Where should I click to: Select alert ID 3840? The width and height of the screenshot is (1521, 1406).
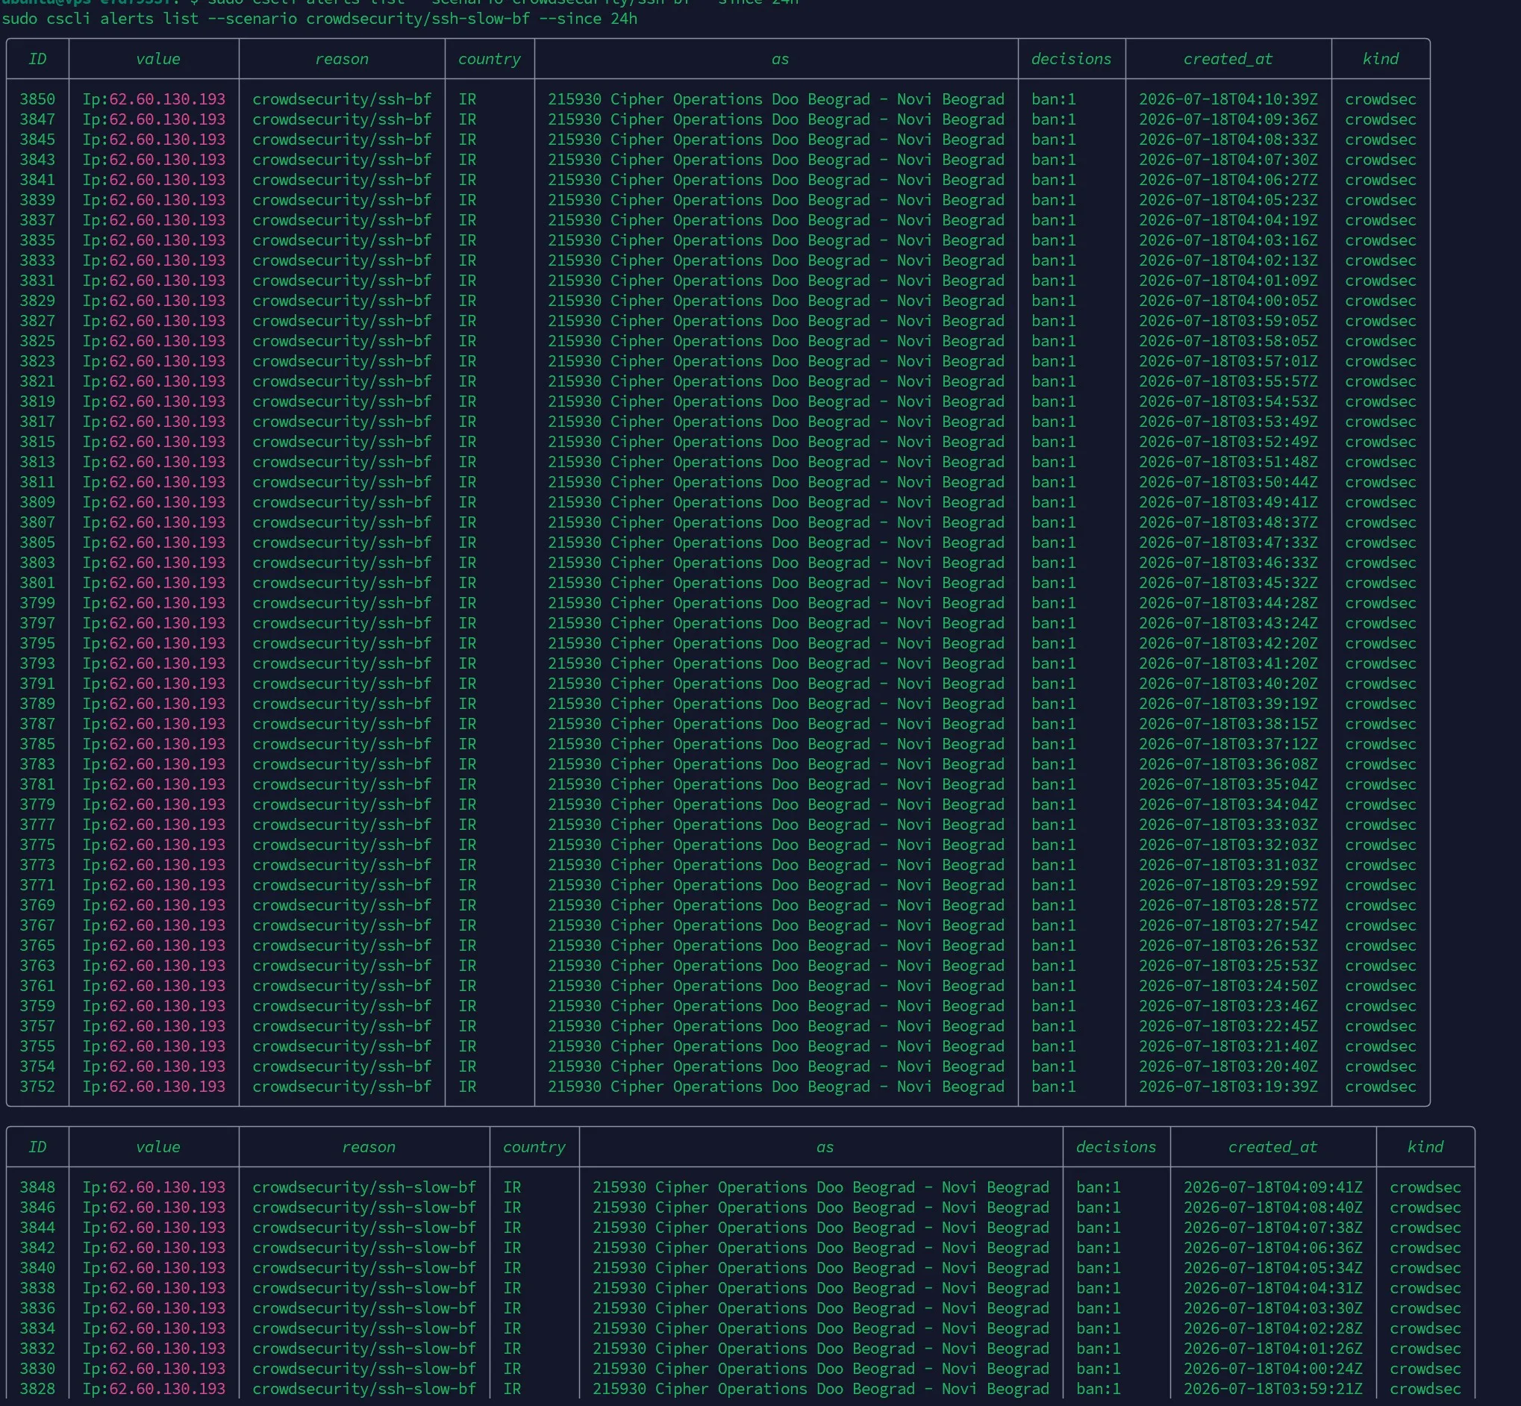point(37,1268)
